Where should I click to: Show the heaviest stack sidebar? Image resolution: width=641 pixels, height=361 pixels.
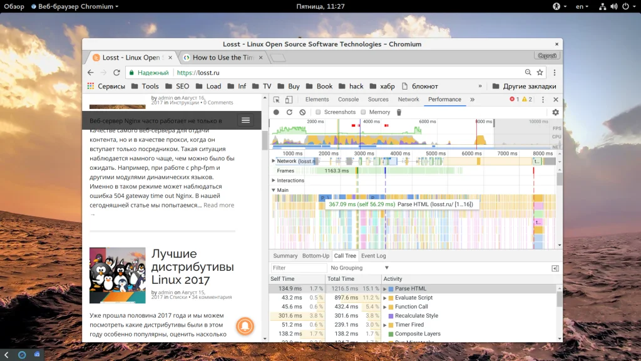555,268
